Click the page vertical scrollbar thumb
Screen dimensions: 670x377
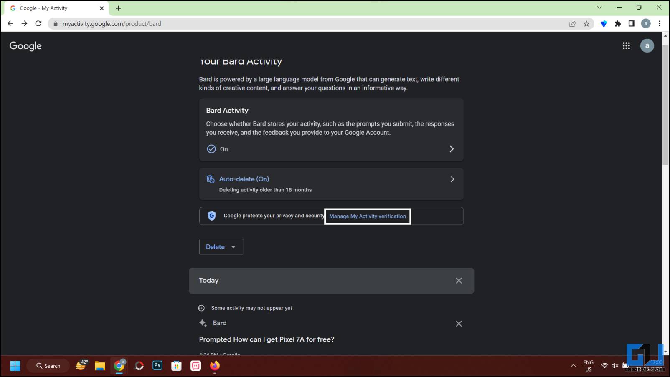coord(665,104)
